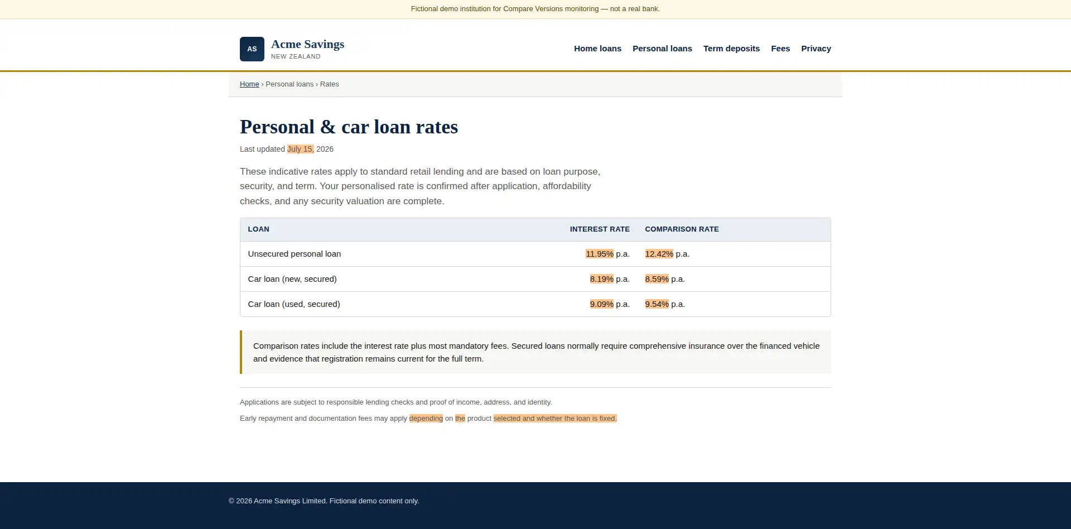This screenshot has height=529, width=1071.
Task: Click the highlighted word 'depending'
Action: [x=426, y=419]
